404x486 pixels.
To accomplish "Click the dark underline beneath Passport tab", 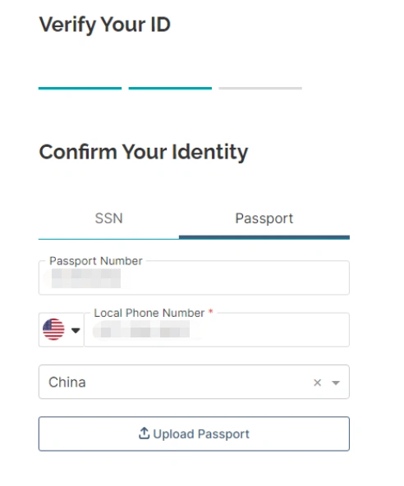I will [264, 237].
